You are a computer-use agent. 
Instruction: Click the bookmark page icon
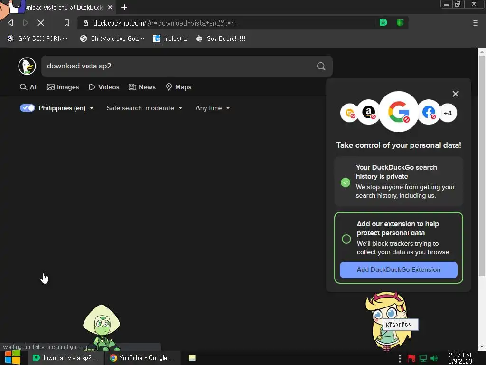click(66, 23)
